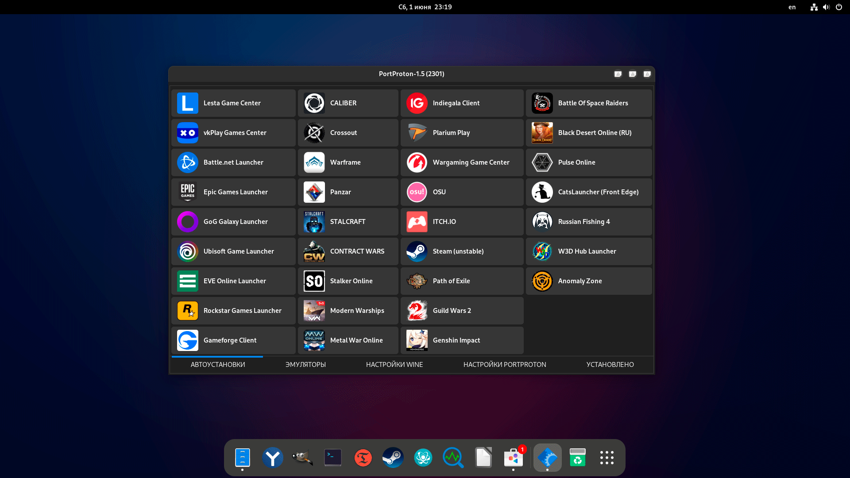Switch to ЭМУЛЯТОРЫ tab

pyautogui.click(x=305, y=364)
